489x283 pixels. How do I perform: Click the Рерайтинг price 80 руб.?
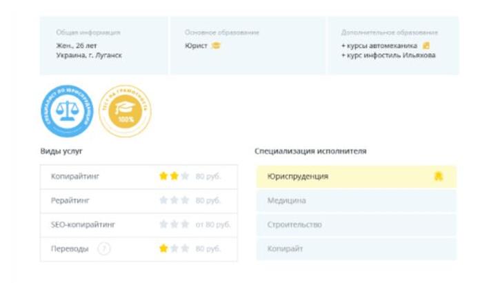(208, 201)
